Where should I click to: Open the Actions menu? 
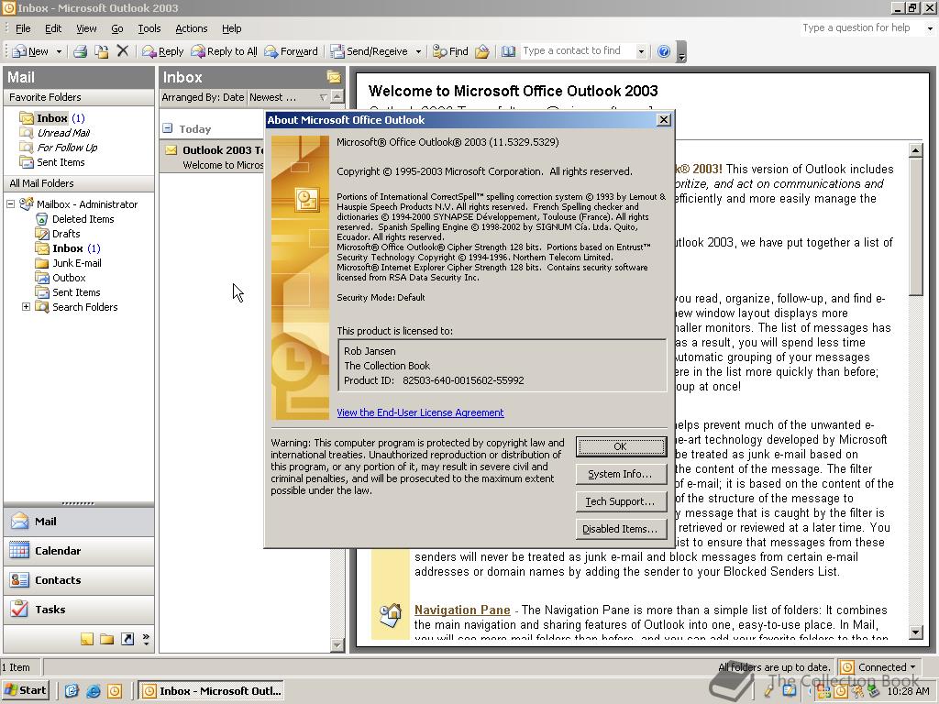click(191, 28)
